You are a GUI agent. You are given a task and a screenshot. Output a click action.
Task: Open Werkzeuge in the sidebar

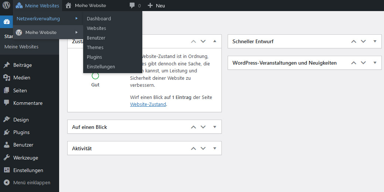pos(26,158)
